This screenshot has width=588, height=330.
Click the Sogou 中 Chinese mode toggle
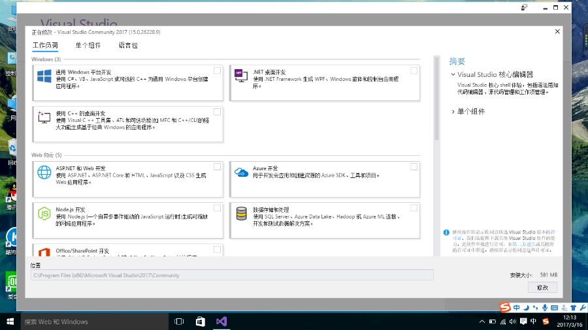(517, 308)
